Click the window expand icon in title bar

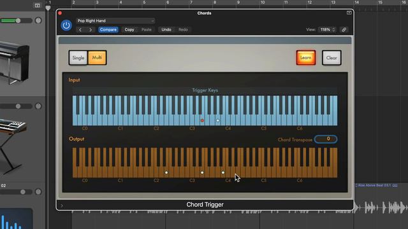(x=349, y=13)
